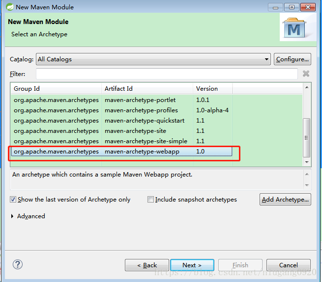Select the maven-archetype-webapp row
This screenshot has height=282, width=322.
point(121,152)
